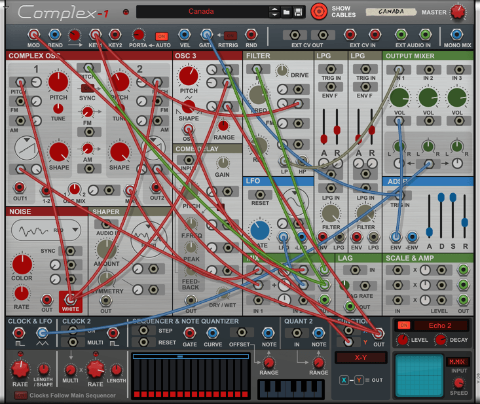This screenshot has width=480, height=404.
Task: Click the Sequencer STEP input jack
Action: [143, 331]
